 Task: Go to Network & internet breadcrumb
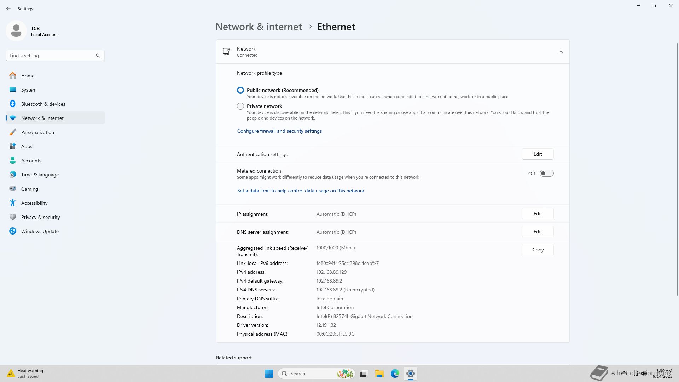[x=259, y=27]
